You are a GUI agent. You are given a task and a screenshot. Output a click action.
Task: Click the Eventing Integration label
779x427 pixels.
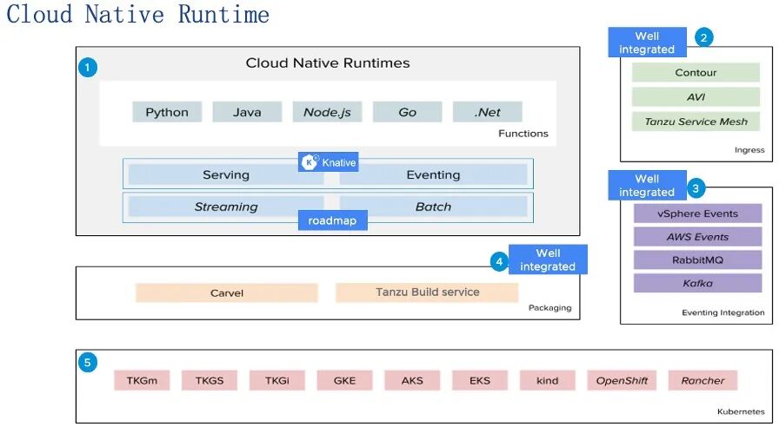coord(723,312)
